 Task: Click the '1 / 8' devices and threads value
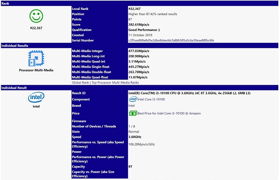(132, 127)
